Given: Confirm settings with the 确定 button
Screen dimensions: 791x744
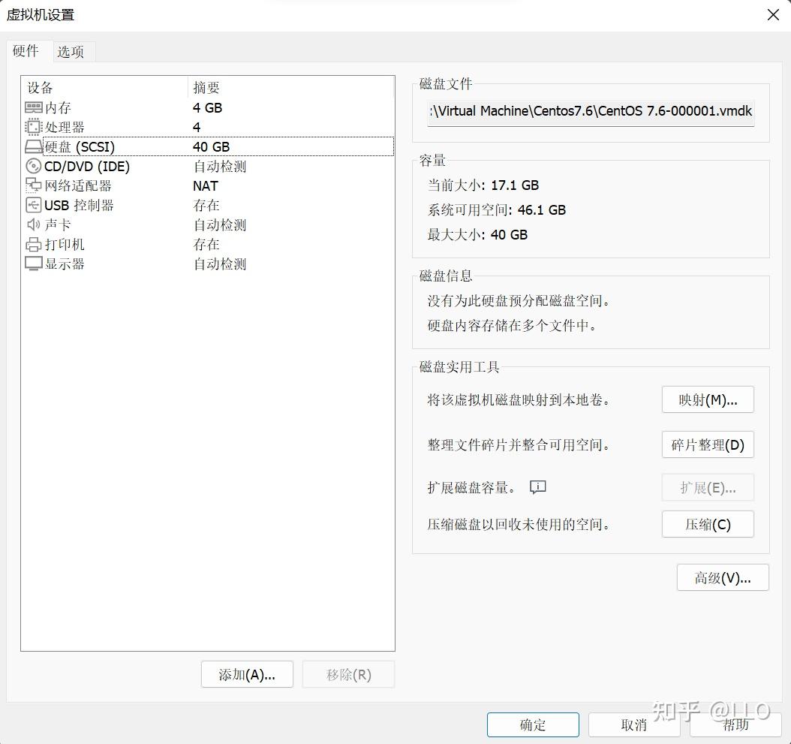Looking at the screenshot, I should (x=533, y=724).
